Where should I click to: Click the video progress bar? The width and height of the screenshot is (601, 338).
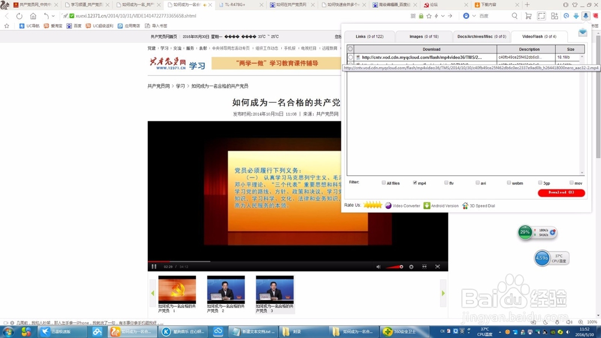[x=298, y=261]
